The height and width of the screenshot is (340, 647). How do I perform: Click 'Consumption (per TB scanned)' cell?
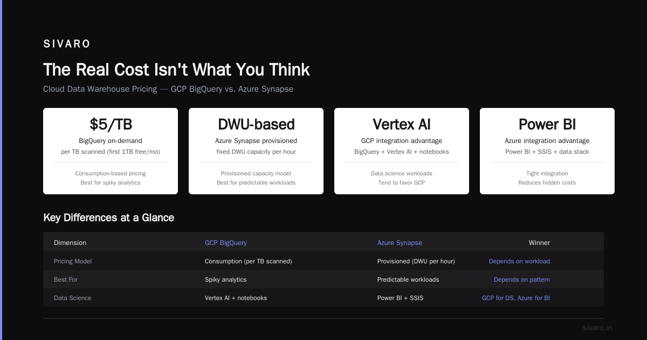[x=249, y=261]
